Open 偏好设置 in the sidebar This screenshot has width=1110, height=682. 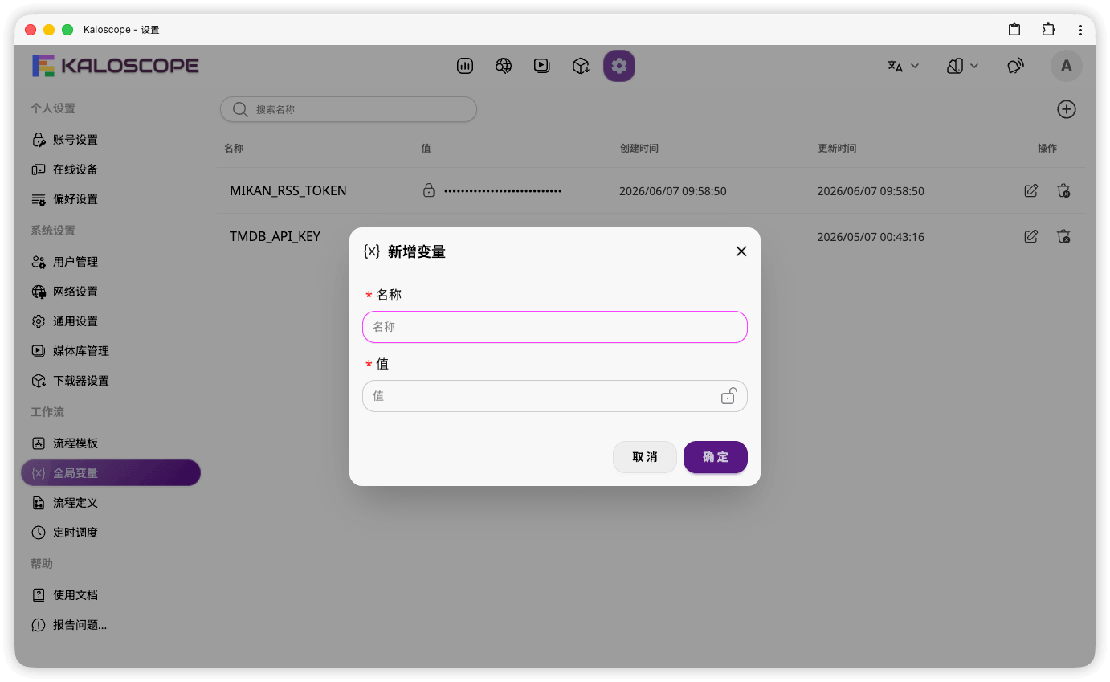[x=111, y=199]
